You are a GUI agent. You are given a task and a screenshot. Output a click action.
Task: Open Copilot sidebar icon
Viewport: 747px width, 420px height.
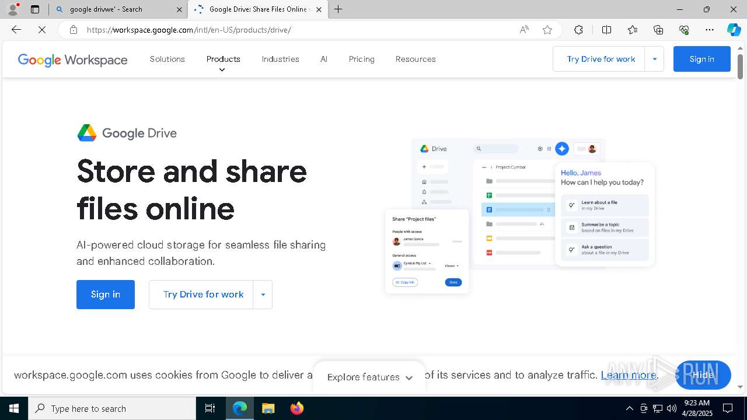click(734, 30)
